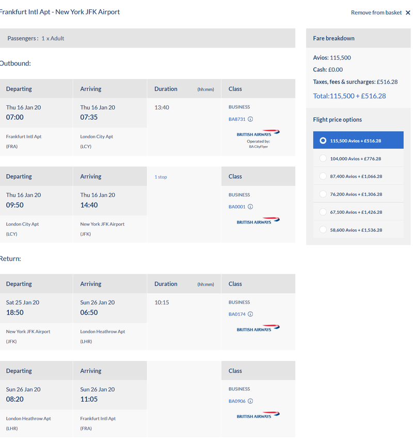Image resolution: width=413 pixels, height=442 pixels.
Task: Click the Avios: 115,500 fare line
Action: point(332,58)
